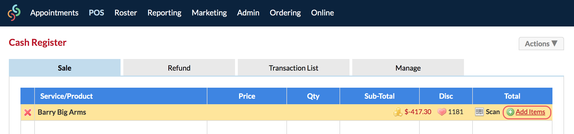The width and height of the screenshot is (574, 134).
Task: Open the Reporting menu
Action: tap(165, 13)
